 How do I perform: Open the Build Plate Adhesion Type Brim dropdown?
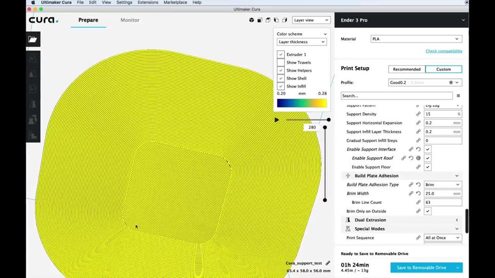[443, 184]
